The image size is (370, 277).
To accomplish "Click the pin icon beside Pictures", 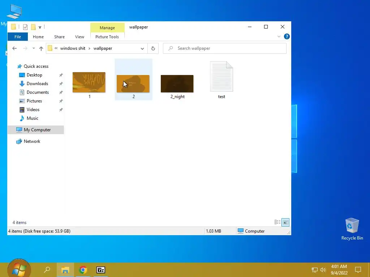I will (61, 101).
